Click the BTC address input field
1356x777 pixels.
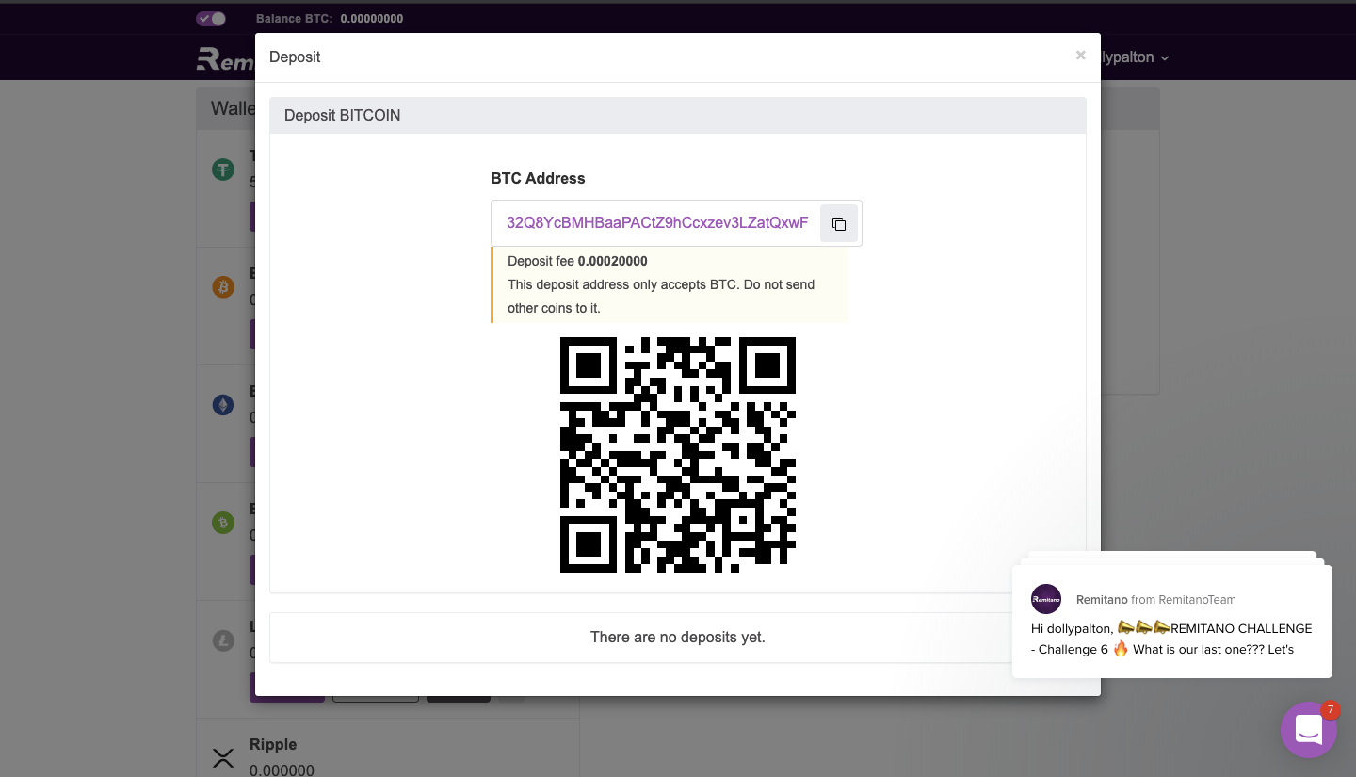coord(657,223)
